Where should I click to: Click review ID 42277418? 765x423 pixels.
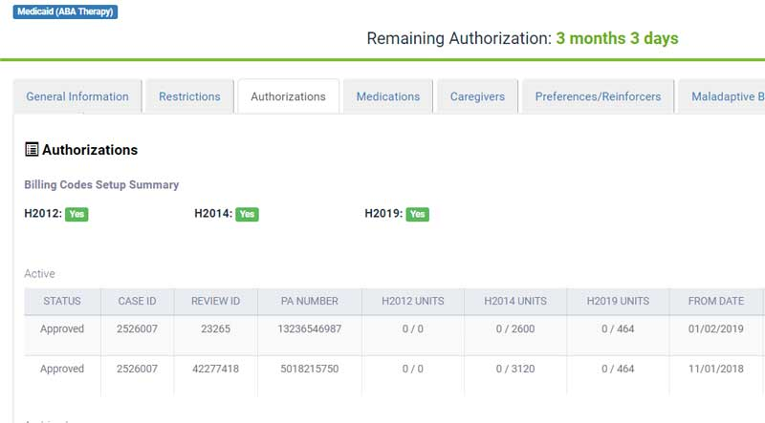point(215,369)
